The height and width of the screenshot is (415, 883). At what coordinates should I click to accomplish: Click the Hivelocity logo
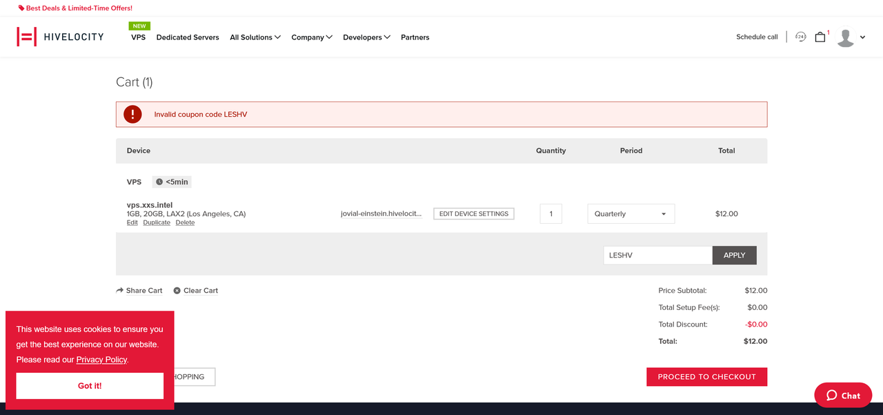(60, 37)
